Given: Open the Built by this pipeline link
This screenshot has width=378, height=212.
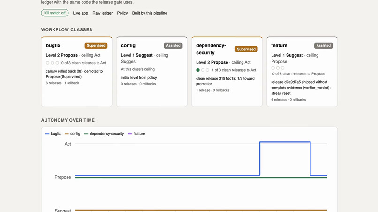Looking at the screenshot, I should point(150,13).
